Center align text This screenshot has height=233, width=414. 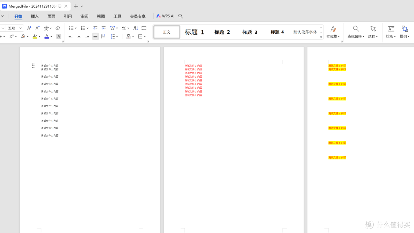tap(79, 36)
